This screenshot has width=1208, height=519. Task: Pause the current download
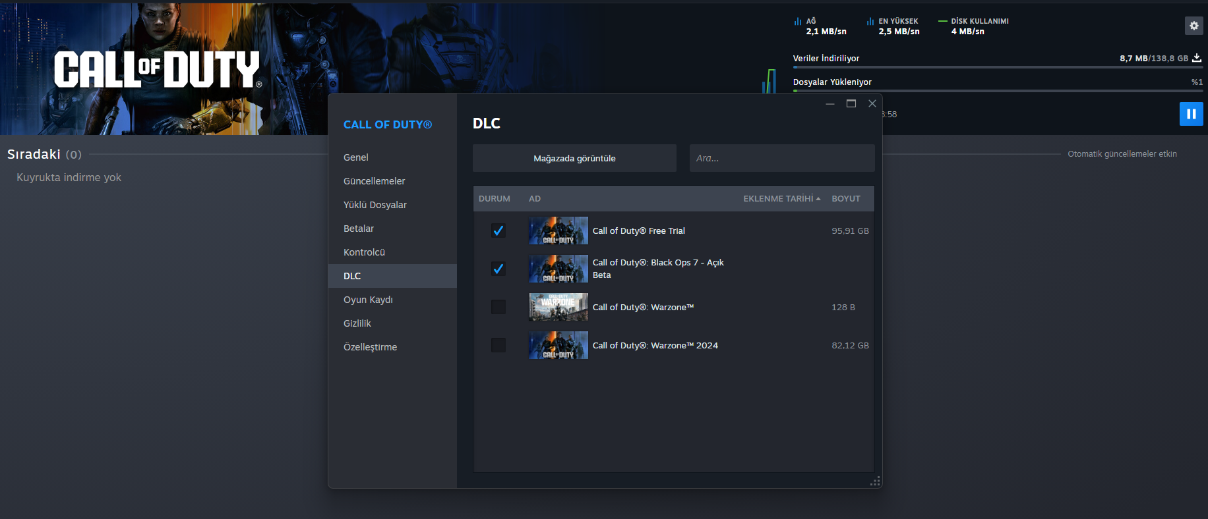[x=1191, y=114]
